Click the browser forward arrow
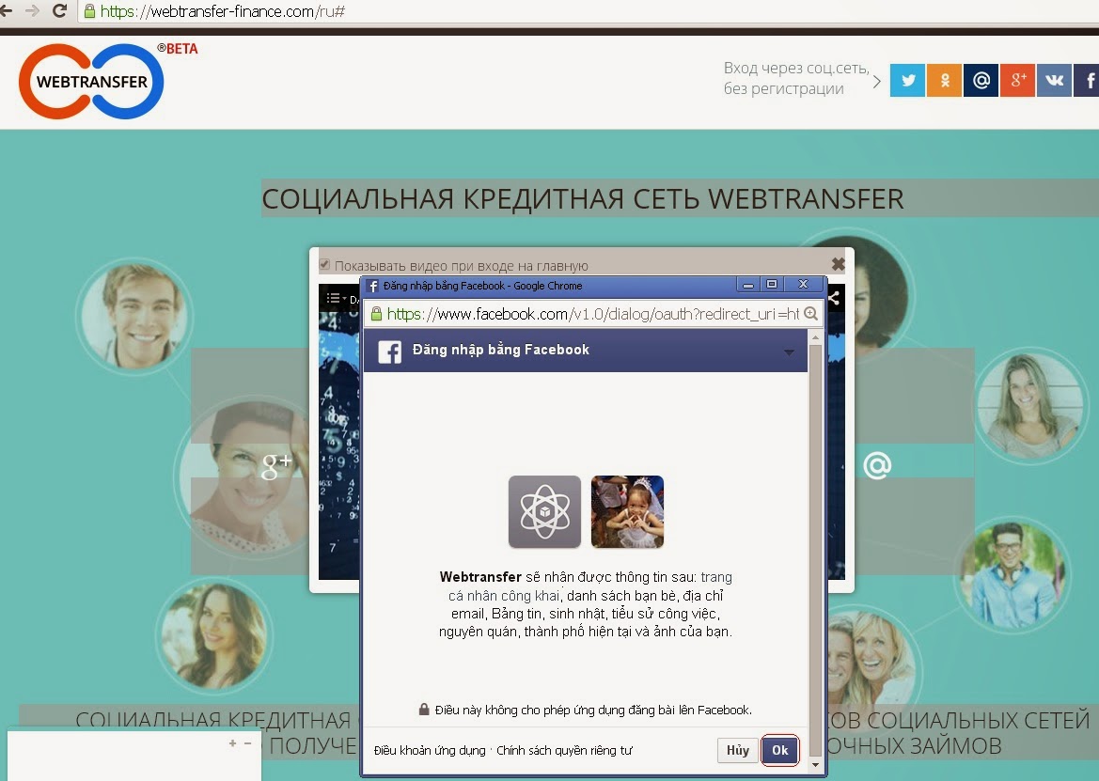1099x781 pixels. [x=32, y=10]
